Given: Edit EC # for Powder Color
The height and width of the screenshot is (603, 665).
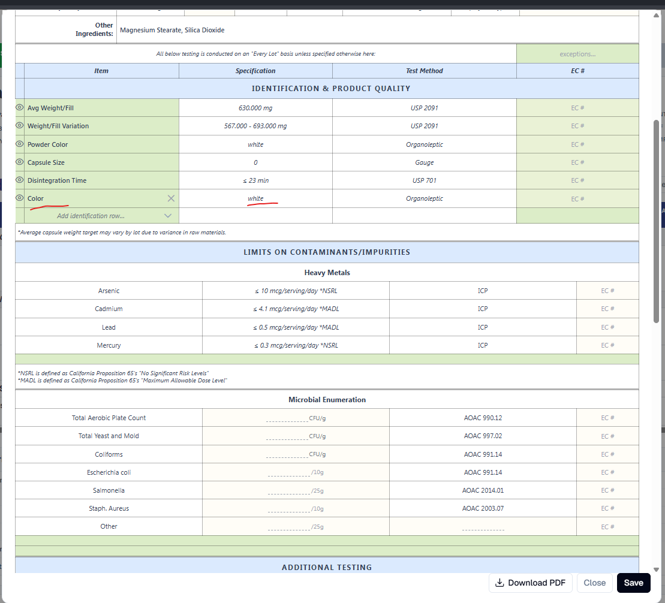Looking at the screenshot, I should coord(577,144).
